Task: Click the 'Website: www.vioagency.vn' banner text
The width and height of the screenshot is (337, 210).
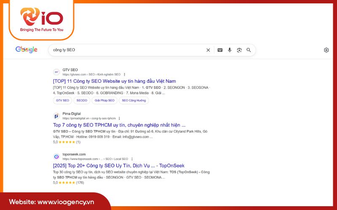Action: 51,202
